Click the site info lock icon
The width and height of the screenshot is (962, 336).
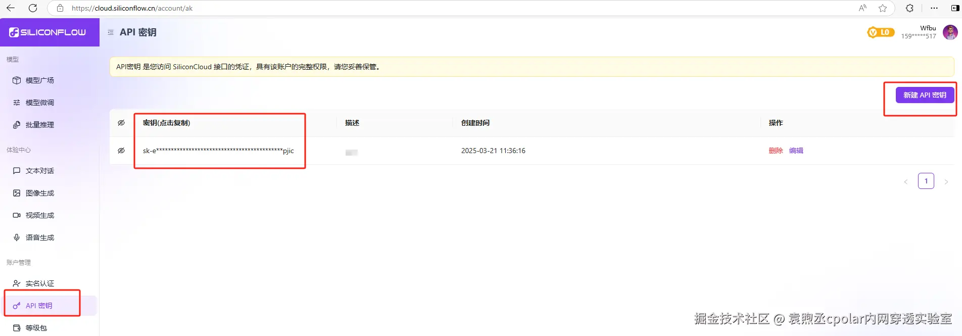click(x=60, y=8)
